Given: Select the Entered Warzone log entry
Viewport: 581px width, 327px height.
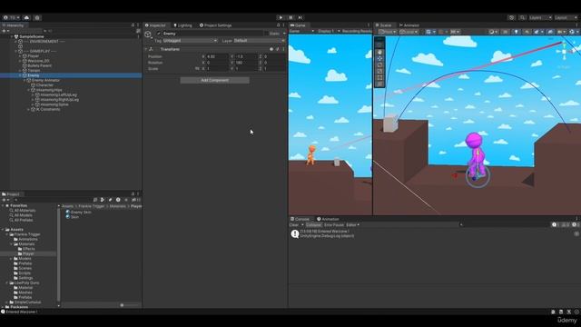Looking at the screenshot, I should [434, 233].
